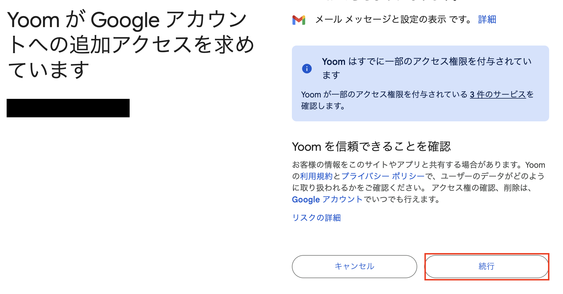Open the 利用規約 link
The height and width of the screenshot is (294, 563).
[316, 176]
